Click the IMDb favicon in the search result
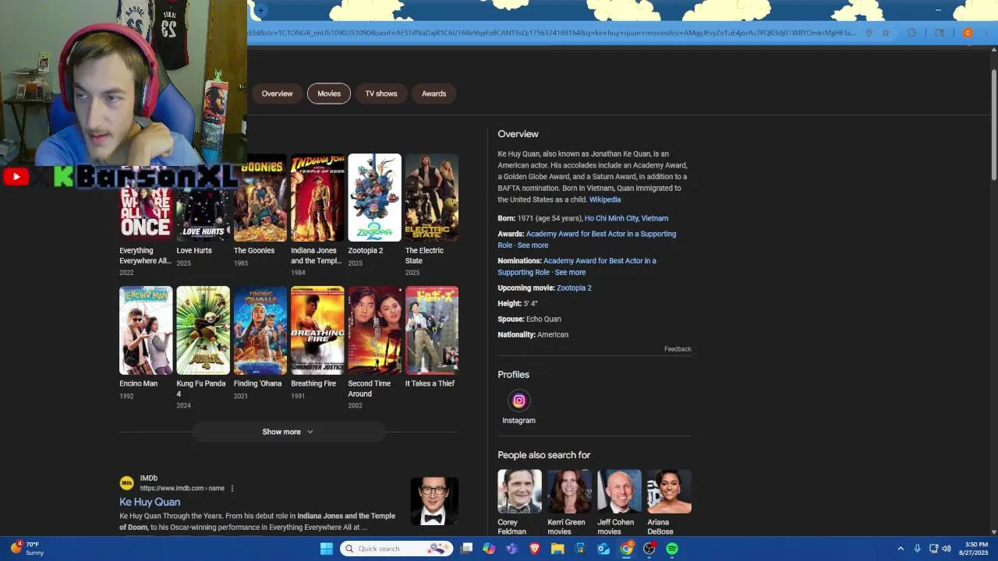 pyautogui.click(x=126, y=483)
